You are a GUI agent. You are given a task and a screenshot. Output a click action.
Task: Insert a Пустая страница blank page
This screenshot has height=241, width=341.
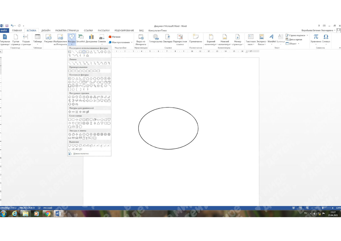pyautogui.click(x=16, y=39)
